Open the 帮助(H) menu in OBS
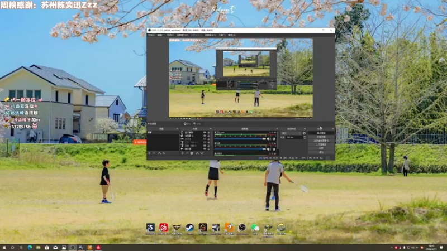The image size is (447, 251). point(231,35)
